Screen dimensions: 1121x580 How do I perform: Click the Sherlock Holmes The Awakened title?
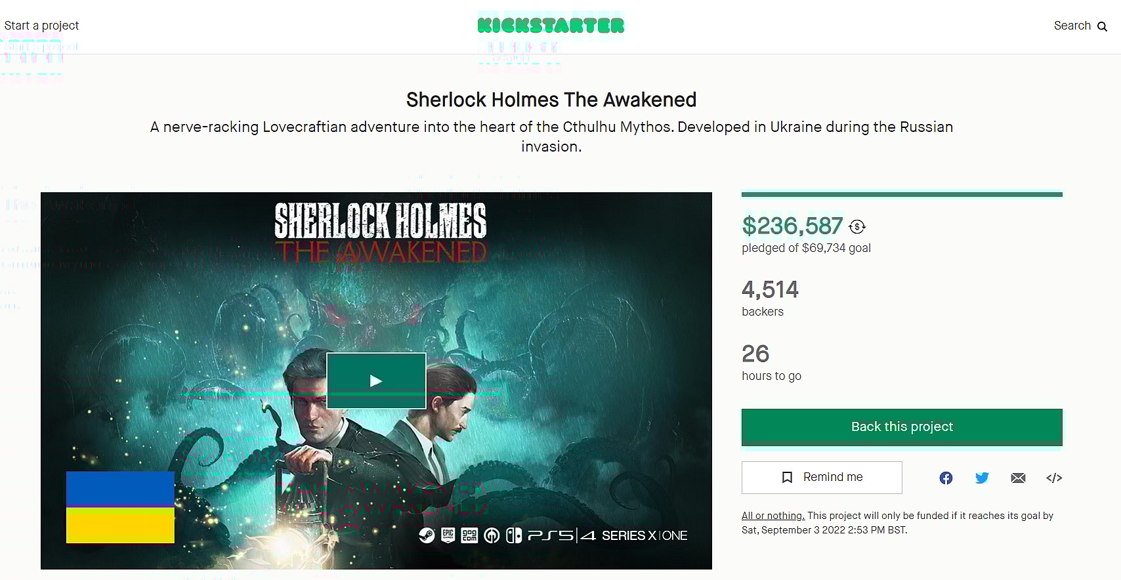pyautogui.click(x=551, y=100)
